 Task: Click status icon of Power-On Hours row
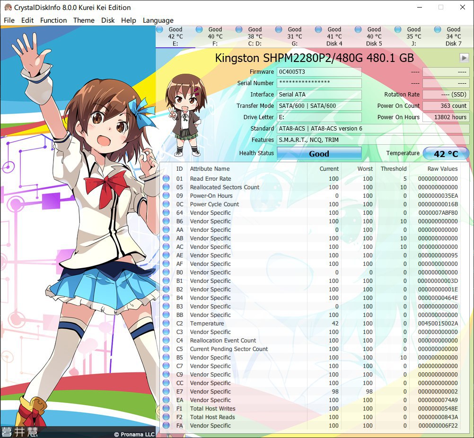[166, 195]
